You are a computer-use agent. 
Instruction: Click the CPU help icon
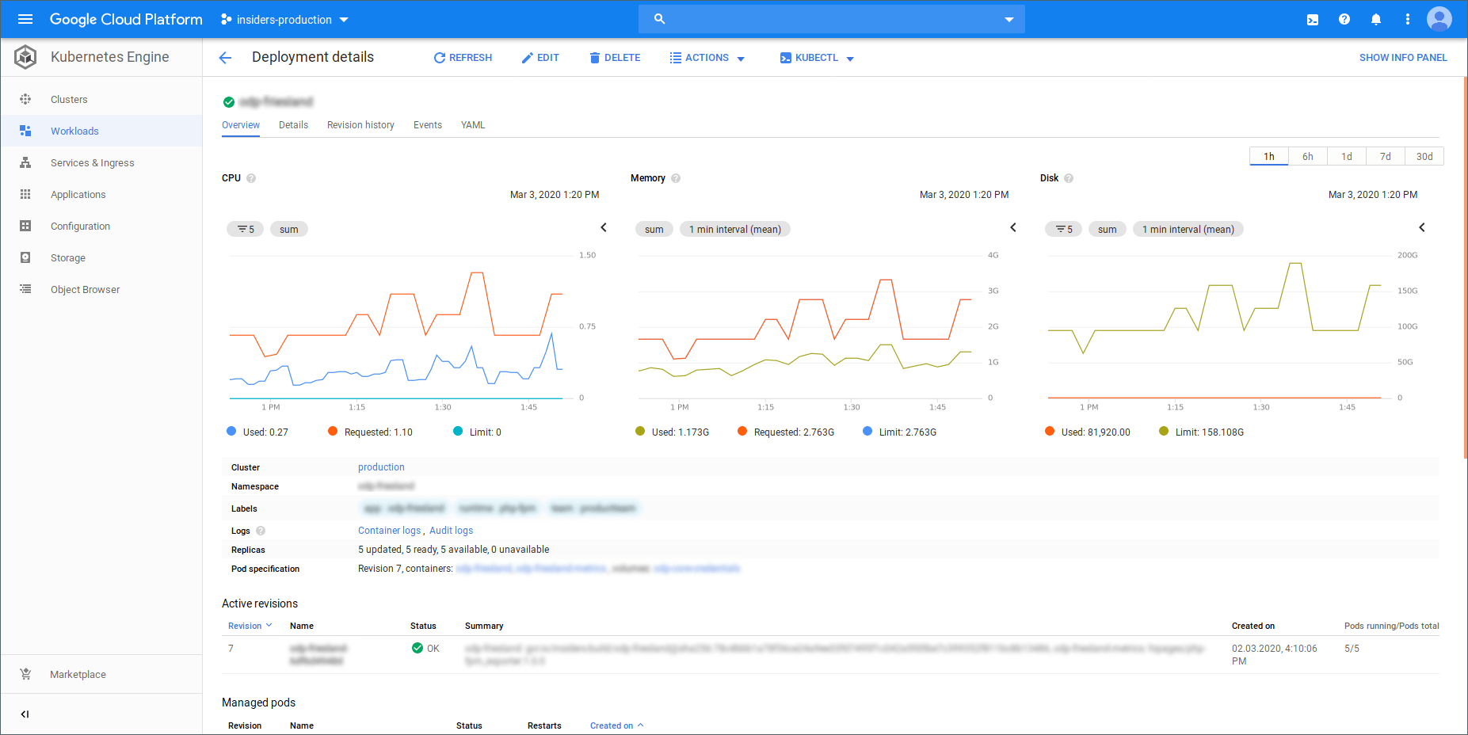click(x=251, y=178)
